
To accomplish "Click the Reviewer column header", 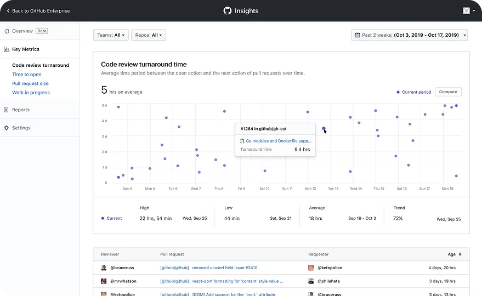I will pos(110,254).
